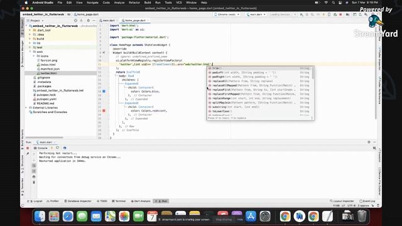Open the Navigate menu
This screenshot has width=402, height=226.
92,3
